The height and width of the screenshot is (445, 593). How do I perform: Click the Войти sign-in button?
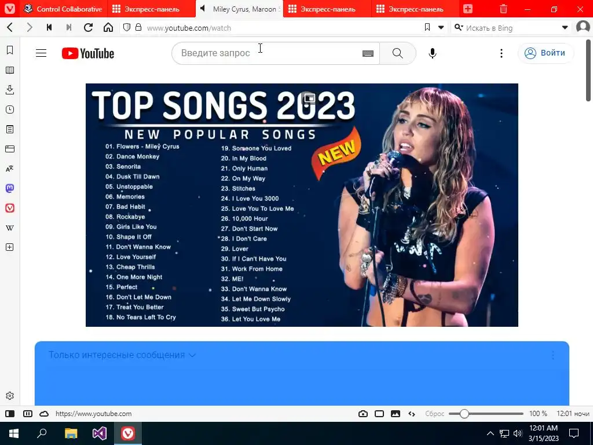[x=545, y=53]
